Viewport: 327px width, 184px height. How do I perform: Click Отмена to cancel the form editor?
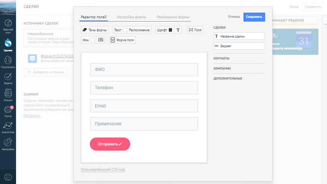pos(234,17)
